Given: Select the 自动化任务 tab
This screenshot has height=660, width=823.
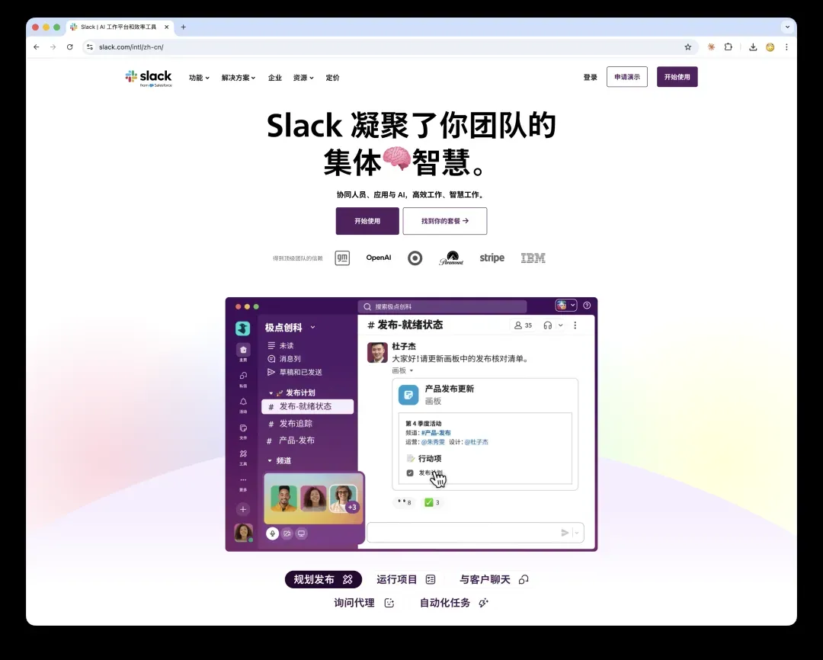Looking at the screenshot, I should point(454,603).
